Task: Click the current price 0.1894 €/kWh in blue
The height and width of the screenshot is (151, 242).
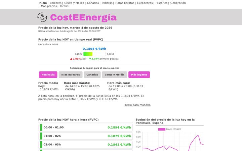Action: pyautogui.click(x=94, y=49)
